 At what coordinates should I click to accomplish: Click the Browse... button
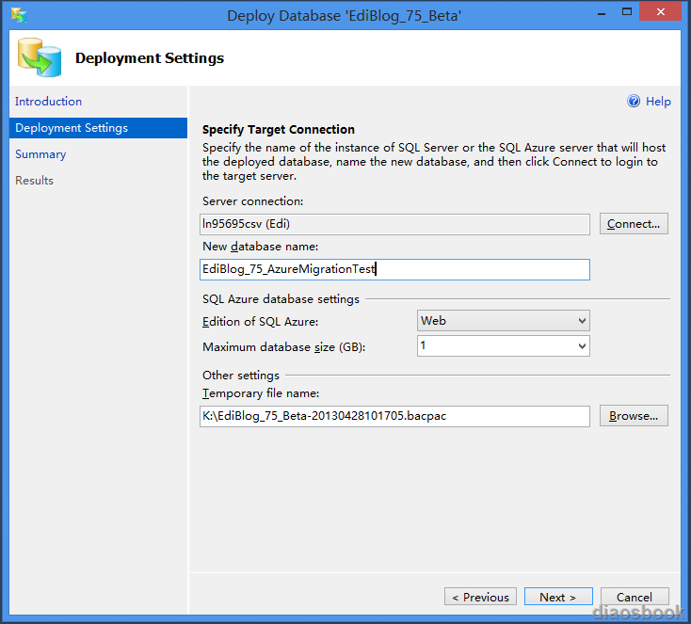pos(634,416)
